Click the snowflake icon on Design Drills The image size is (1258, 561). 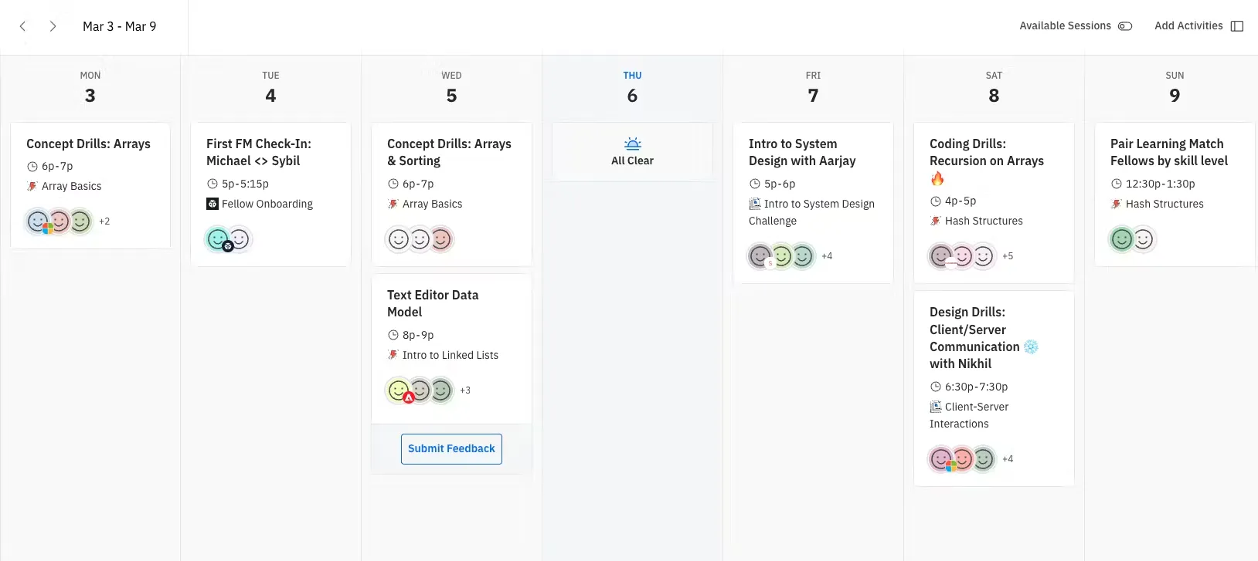pyautogui.click(x=1031, y=346)
